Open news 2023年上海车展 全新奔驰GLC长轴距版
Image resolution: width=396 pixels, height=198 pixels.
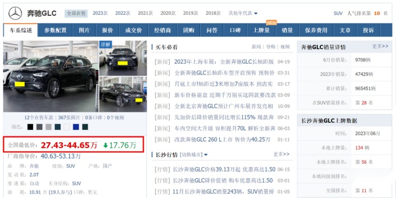point(224,62)
